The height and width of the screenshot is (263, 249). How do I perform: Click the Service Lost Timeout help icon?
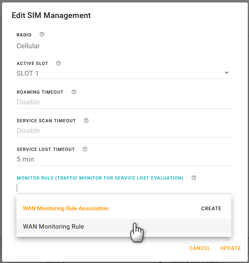(x=85, y=149)
